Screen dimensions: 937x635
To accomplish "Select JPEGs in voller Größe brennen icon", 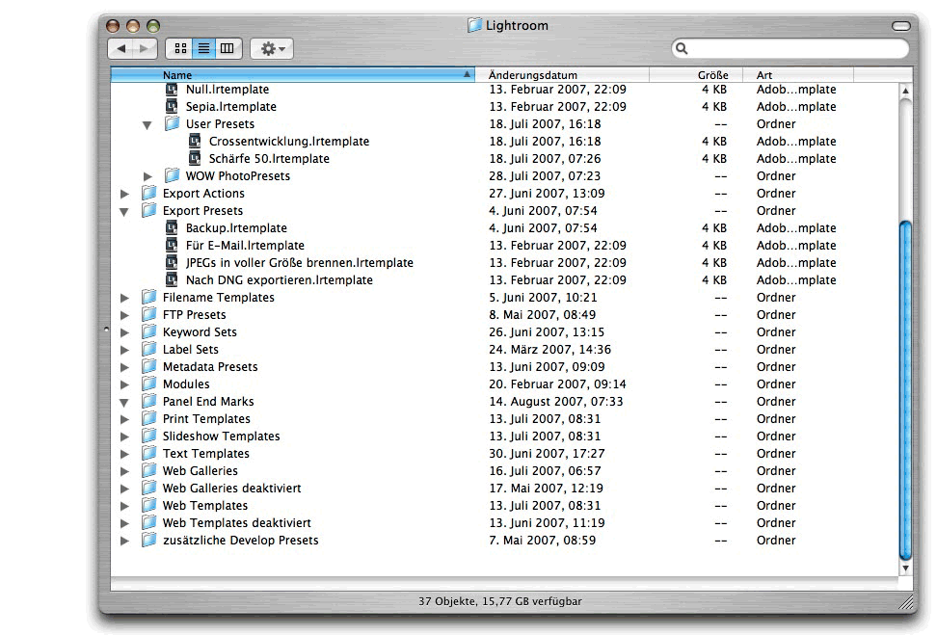I will (172, 262).
